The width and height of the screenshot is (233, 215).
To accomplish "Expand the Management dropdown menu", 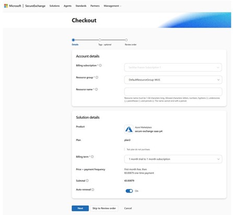I will pyautogui.click(x=112, y=6).
